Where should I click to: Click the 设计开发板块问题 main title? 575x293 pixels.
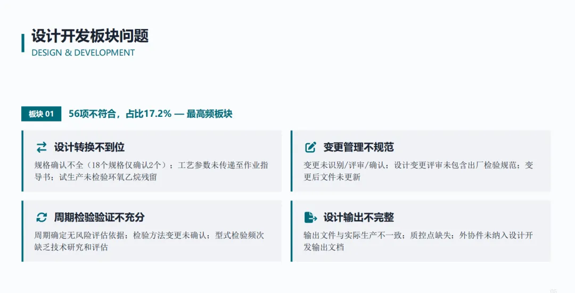point(90,36)
